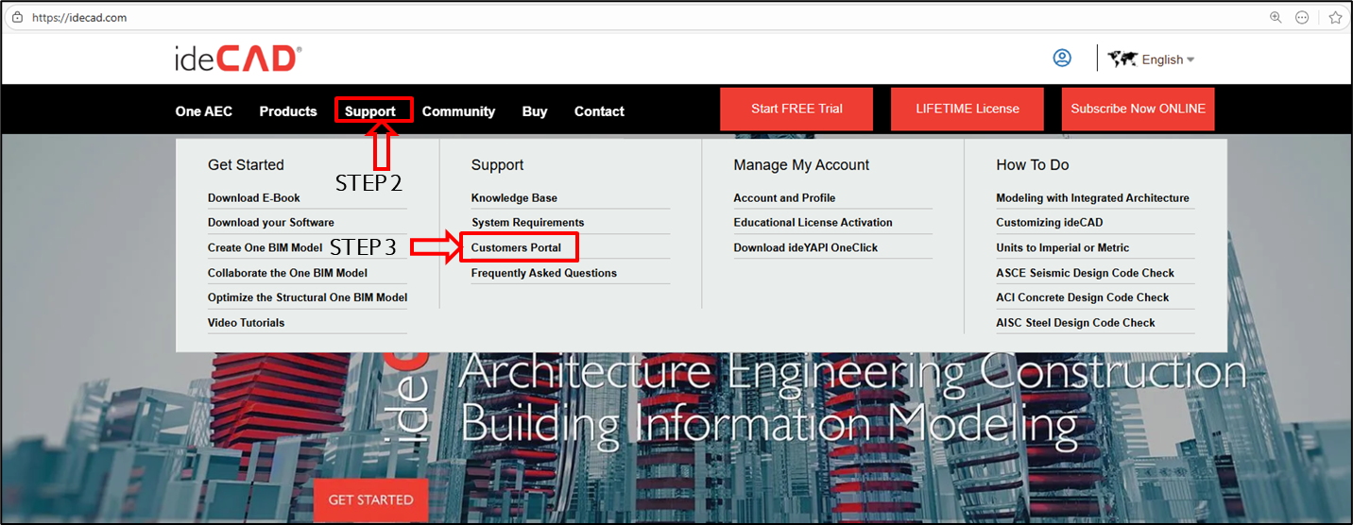Bookmark page with the star icon

1336,17
